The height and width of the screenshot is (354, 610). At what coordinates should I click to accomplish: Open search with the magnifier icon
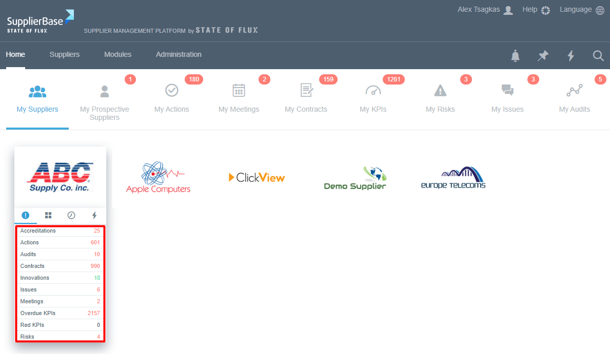598,56
